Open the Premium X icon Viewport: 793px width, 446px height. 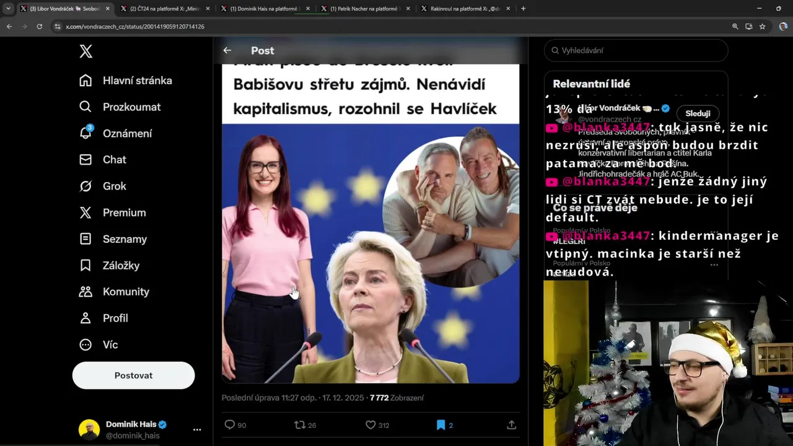tap(86, 212)
